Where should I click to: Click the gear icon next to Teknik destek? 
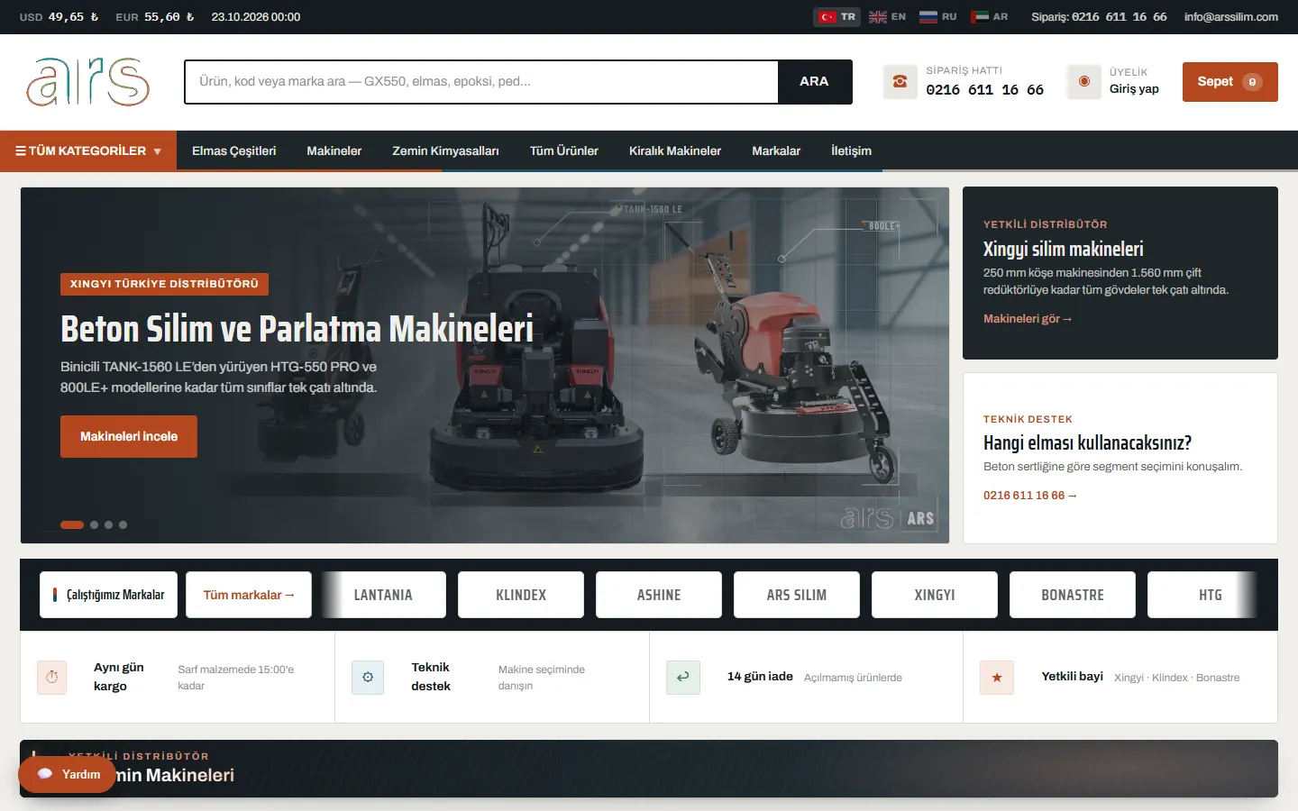368,677
